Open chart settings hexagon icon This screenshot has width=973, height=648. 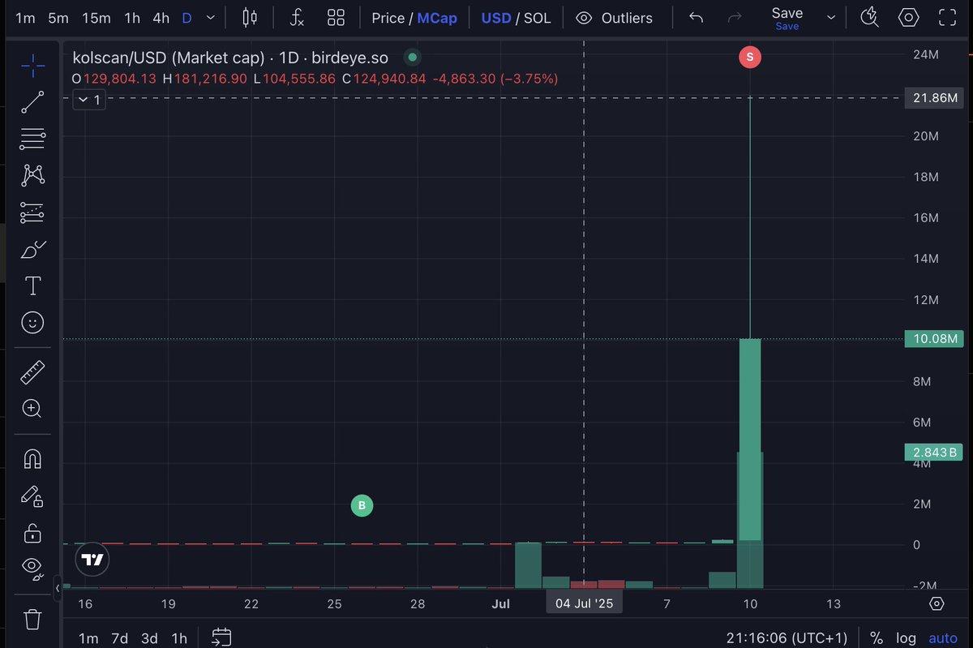click(x=909, y=17)
